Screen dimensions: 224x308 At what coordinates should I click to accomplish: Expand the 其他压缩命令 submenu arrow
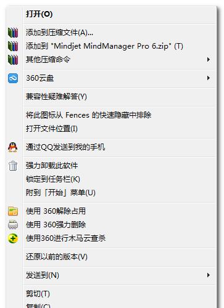pyautogui.click(x=209, y=60)
